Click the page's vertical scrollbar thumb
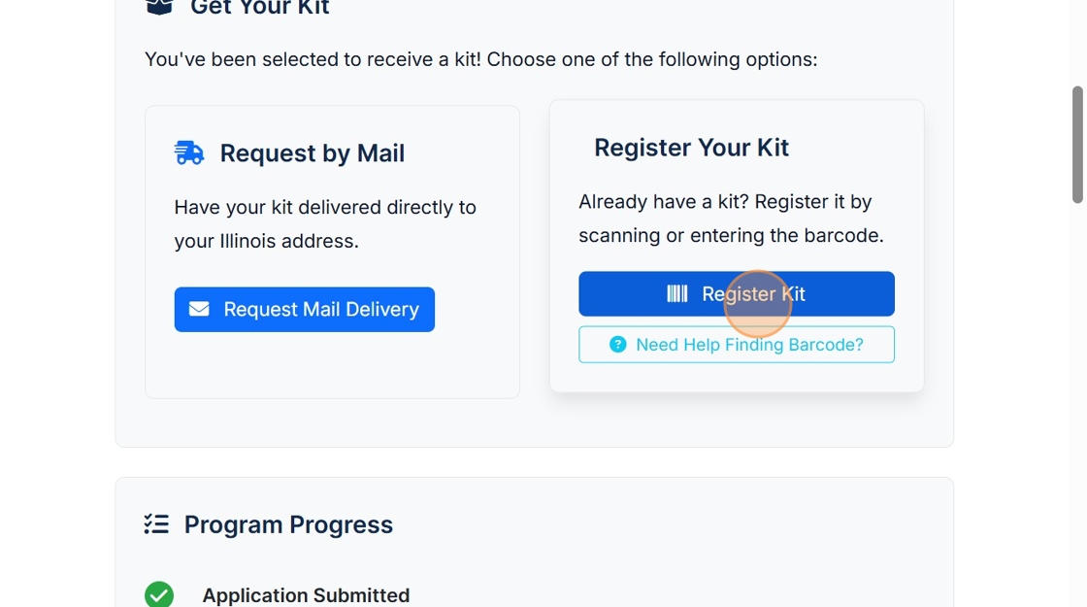Viewport: 1087px width, 607px height. point(1076,146)
